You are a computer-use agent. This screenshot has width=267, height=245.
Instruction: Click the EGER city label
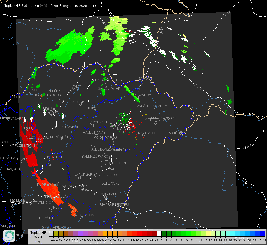[28, 128]
